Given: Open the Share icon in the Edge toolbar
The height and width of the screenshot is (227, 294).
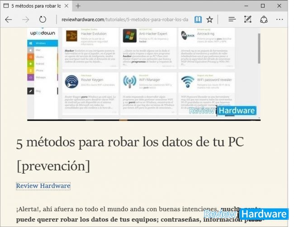Looking at the screenshot, I should (x=264, y=19).
